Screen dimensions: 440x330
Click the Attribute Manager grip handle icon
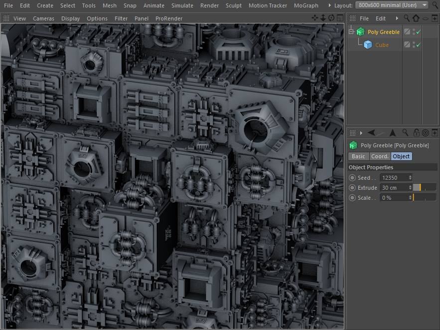[x=352, y=133]
